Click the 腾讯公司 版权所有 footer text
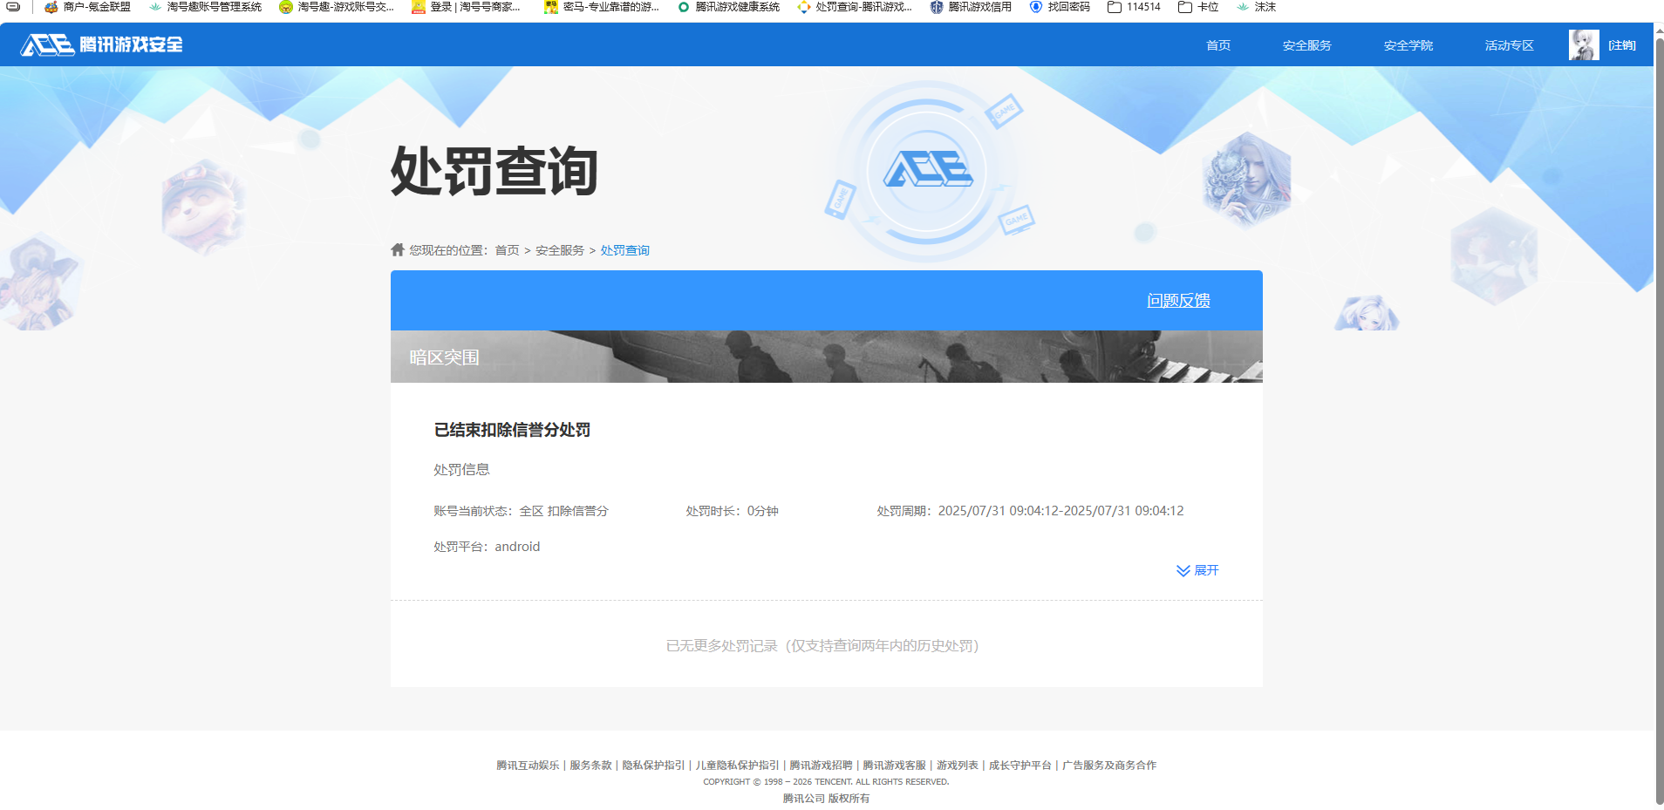Image resolution: width=1664 pixels, height=810 pixels. coord(826,799)
